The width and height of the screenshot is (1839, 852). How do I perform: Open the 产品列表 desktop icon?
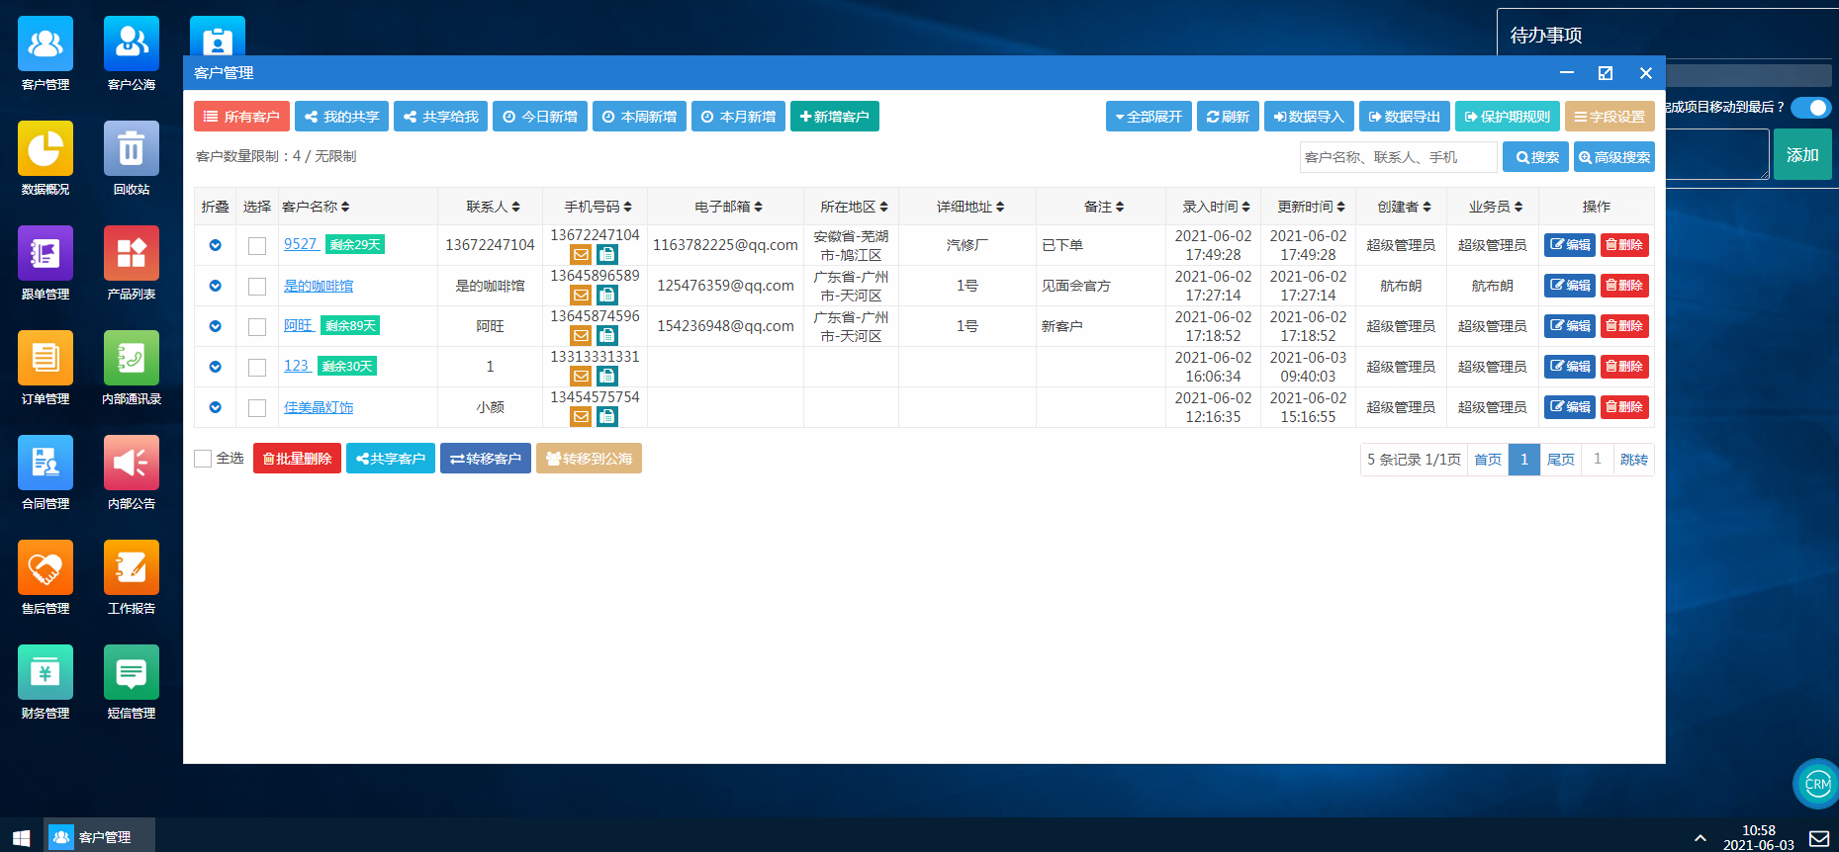(131, 254)
